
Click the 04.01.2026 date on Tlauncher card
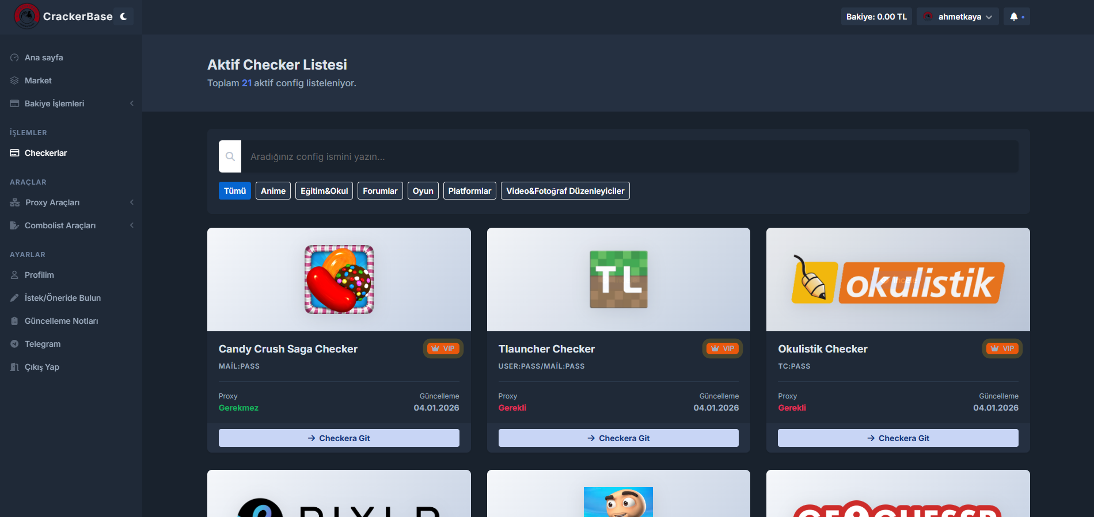pyautogui.click(x=716, y=408)
